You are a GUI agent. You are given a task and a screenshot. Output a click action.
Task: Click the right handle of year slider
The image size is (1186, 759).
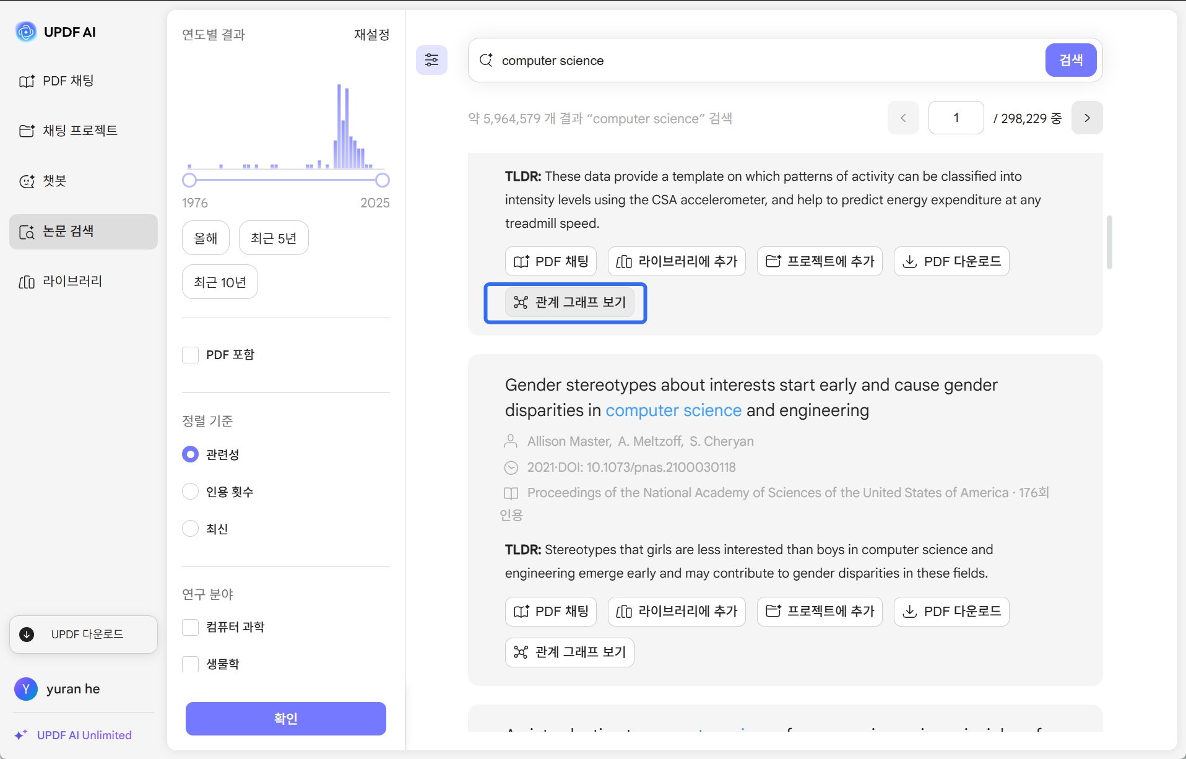pyautogui.click(x=383, y=180)
